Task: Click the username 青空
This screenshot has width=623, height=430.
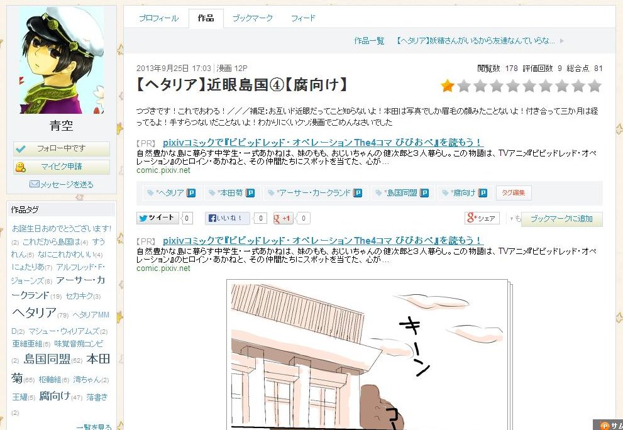Action: [x=61, y=126]
